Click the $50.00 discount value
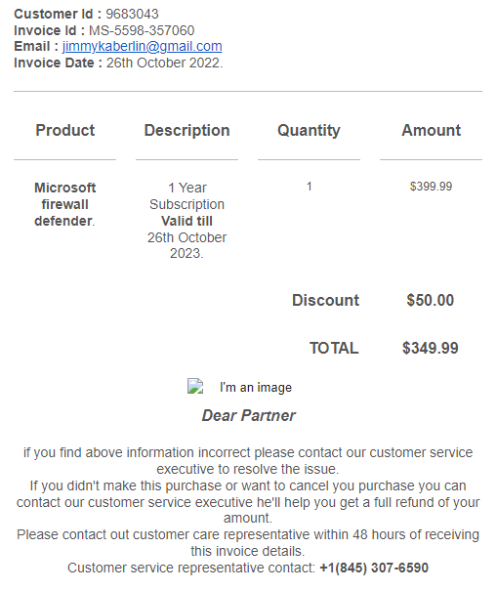Image resolution: width=497 pixels, height=590 pixels. [x=431, y=300]
